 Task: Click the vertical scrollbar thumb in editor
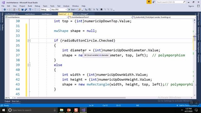click(x=195, y=38)
